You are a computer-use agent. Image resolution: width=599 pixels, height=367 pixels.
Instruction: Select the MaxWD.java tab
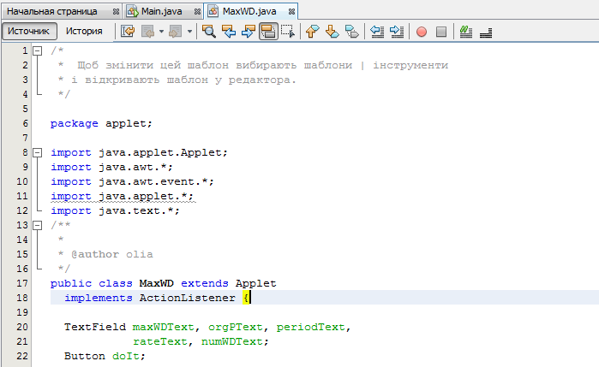(x=249, y=11)
